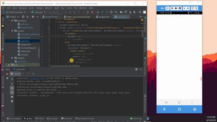The width and height of the screenshot is (217, 122).
Task: Clear console with trash icon
Action: click(12, 101)
